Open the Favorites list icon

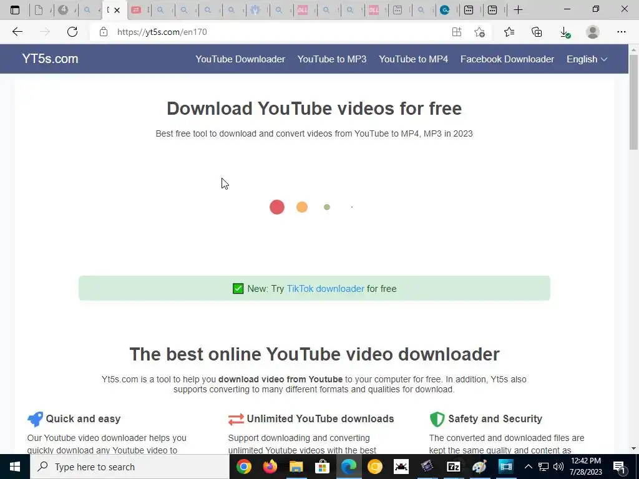509,32
